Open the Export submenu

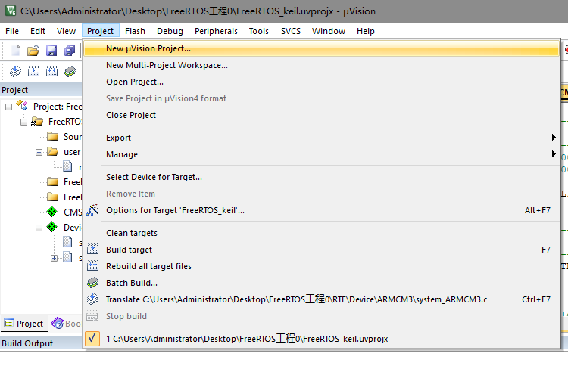tap(322, 138)
